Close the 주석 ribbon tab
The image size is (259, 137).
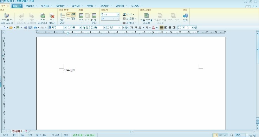pyautogui.click(x=8, y=6)
